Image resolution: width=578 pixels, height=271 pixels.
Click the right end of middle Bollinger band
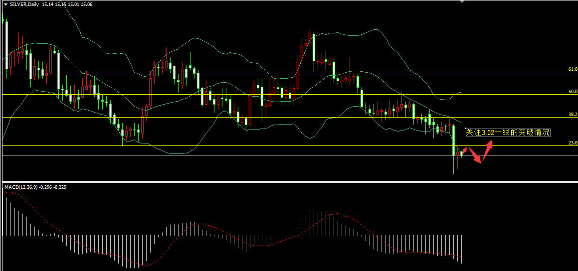click(x=460, y=122)
